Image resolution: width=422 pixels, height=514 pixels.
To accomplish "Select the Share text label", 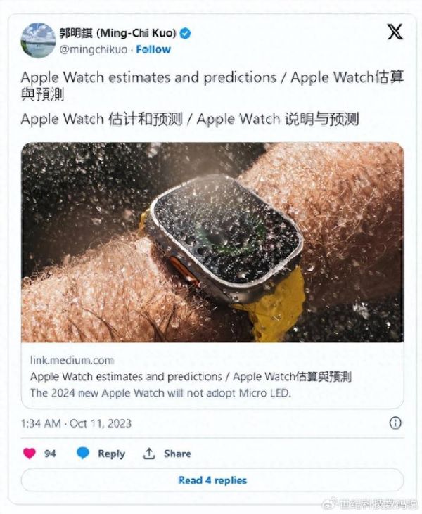I will tap(177, 454).
